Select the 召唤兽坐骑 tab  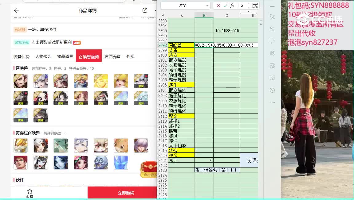click(x=89, y=56)
